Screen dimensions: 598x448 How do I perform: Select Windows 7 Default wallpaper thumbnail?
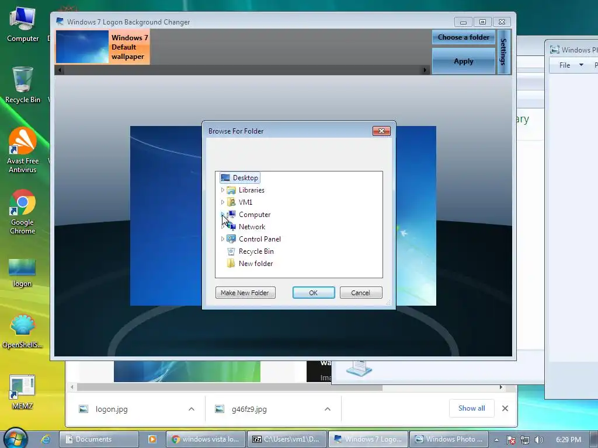[x=102, y=47]
